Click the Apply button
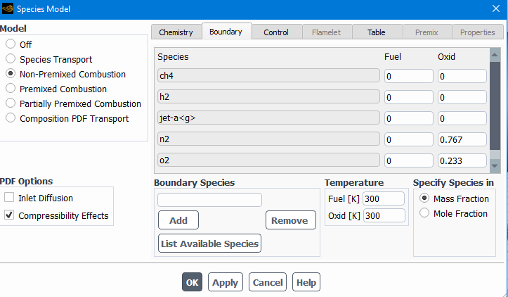 pyautogui.click(x=225, y=282)
